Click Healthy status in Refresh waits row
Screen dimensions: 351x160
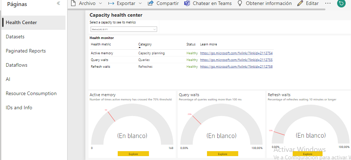[192, 67]
